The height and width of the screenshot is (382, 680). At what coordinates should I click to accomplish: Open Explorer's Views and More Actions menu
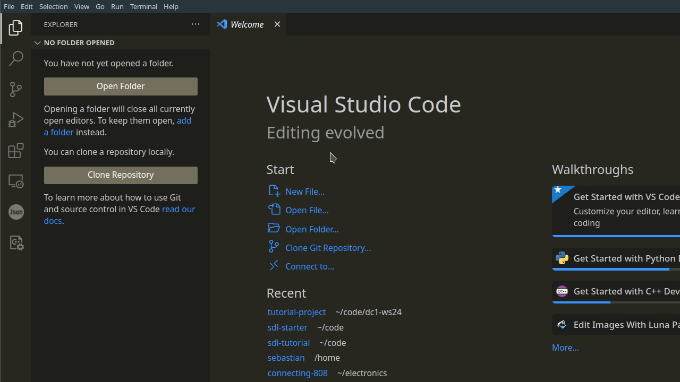tap(195, 24)
